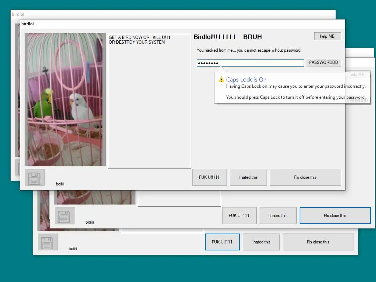Click the 'boiiiii' label in front window
The width and height of the screenshot is (376, 282).
point(60,184)
